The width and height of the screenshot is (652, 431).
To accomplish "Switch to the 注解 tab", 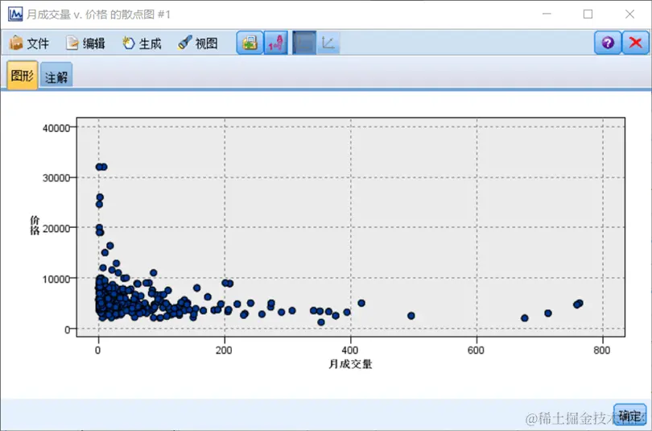I will tap(56, 77).
